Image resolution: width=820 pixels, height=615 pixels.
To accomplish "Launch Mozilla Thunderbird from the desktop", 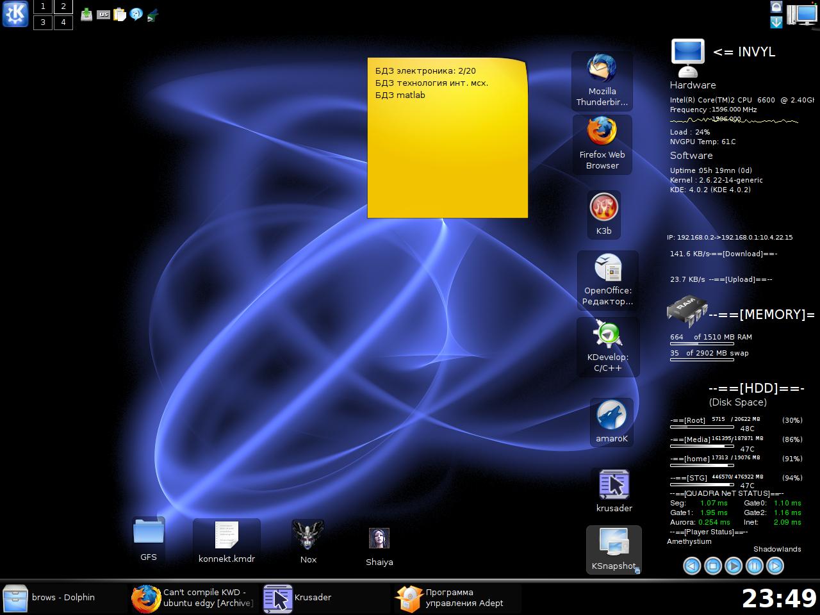I will (602, 81).
